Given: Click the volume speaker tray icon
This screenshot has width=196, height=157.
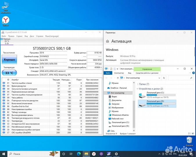Looking at the screenshot, I should click(x=170, y=154).
